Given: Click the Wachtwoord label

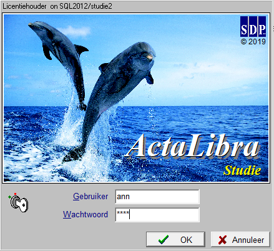Looking at the screenshot, I should point(86,214).
